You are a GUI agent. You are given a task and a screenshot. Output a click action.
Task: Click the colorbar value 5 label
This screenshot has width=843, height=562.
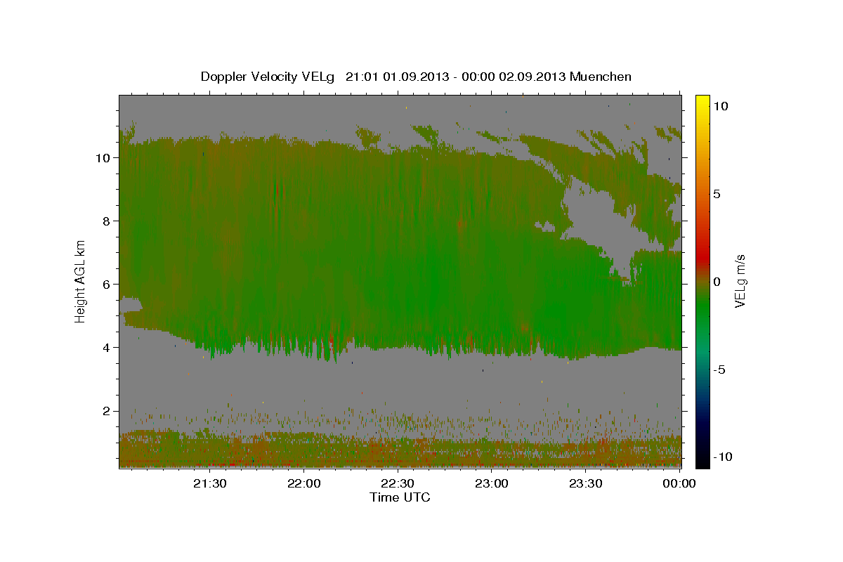[717, 194]
